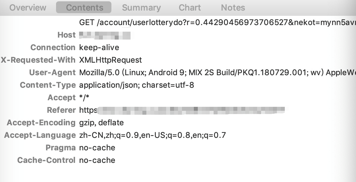The image size is (356, 182).
Task: Open the Summary tab
Action: [x=141, y=8]
